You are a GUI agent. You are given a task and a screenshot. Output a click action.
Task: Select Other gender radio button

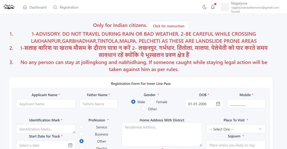(x=144, y=109)
